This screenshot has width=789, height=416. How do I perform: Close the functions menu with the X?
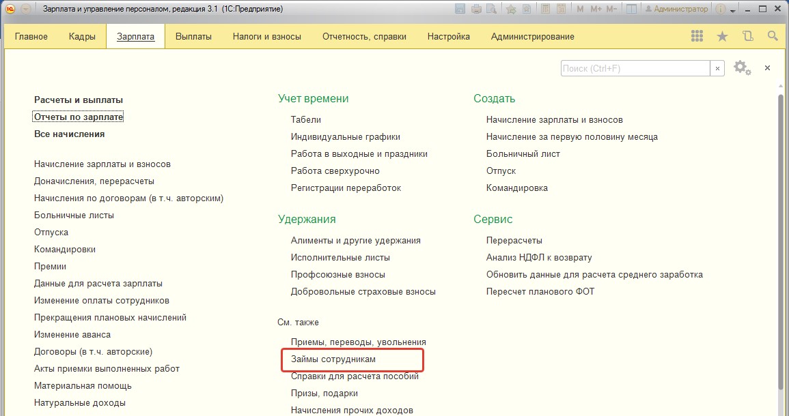767,68
